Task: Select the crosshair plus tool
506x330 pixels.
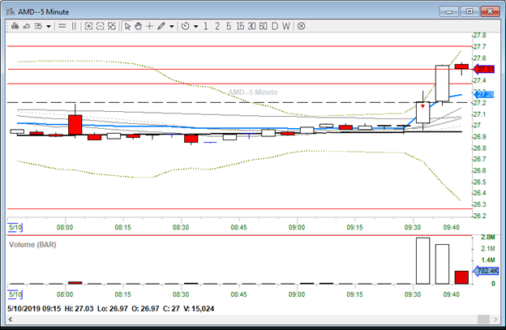Action: tap(149, 26)
